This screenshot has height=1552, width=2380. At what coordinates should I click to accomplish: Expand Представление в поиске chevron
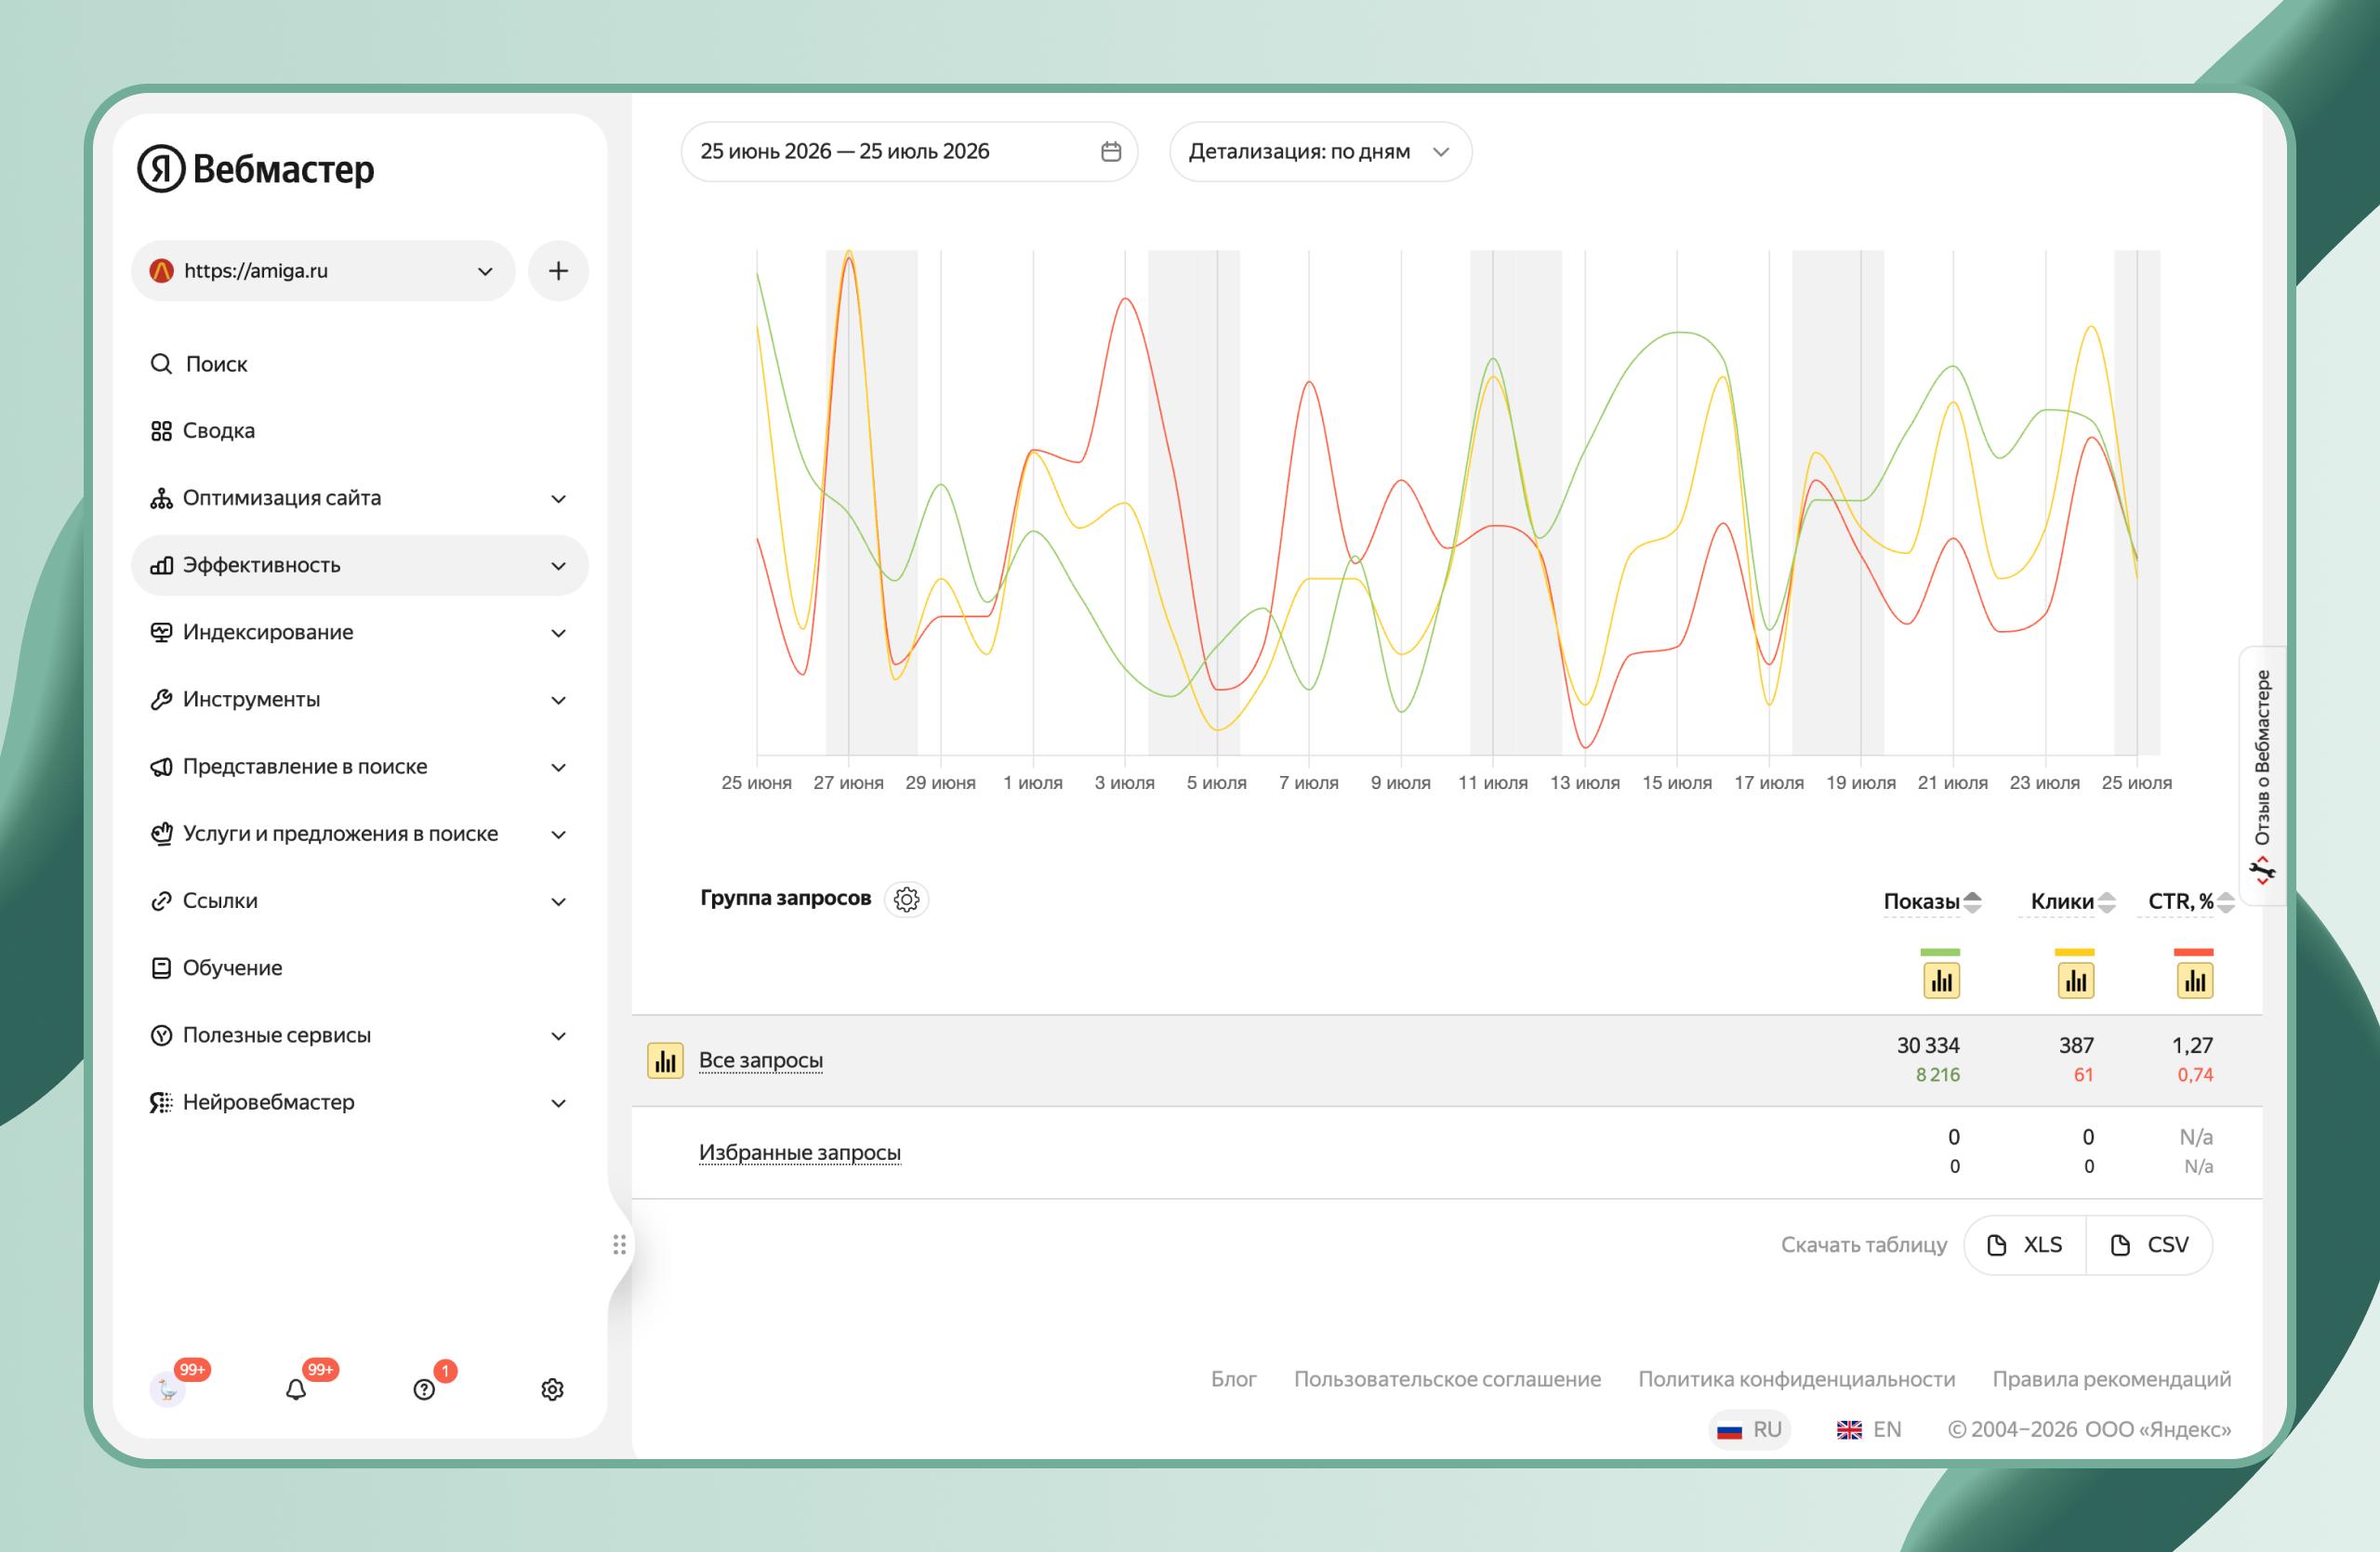559,768
